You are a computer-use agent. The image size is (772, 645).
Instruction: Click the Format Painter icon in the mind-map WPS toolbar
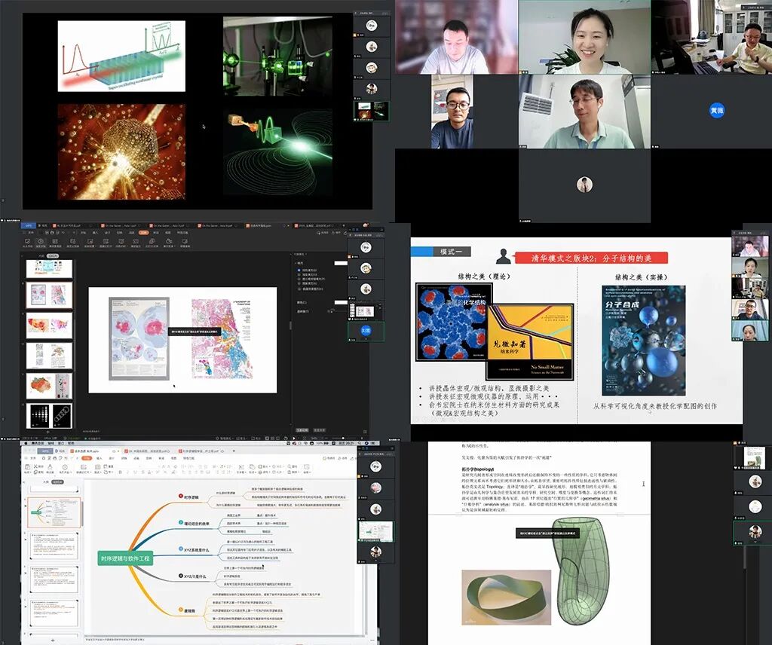pyautogui.click(x=50, y=467)
